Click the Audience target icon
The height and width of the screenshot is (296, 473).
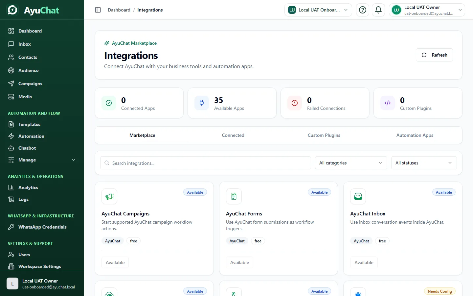coord(11,70)
